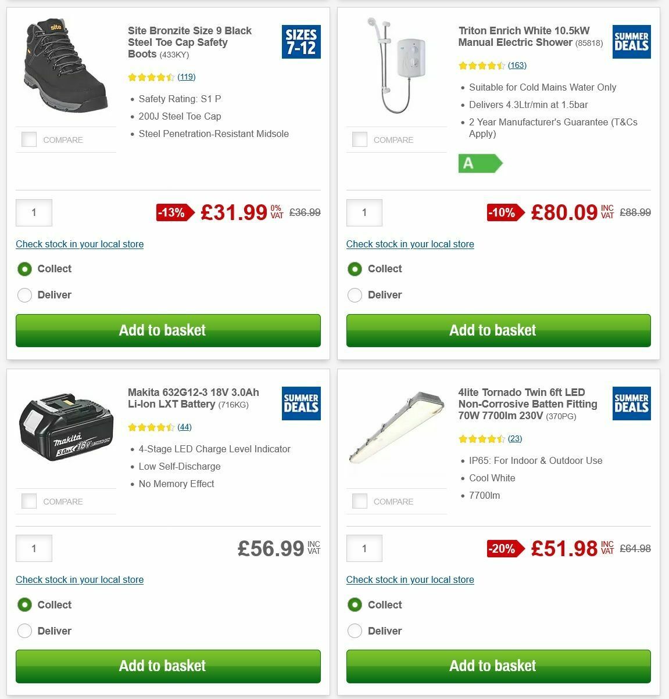Viewport: 669px width, 699px height.
Task: Select Deliver for the Makita battery
Action: [x=24, y=630]
